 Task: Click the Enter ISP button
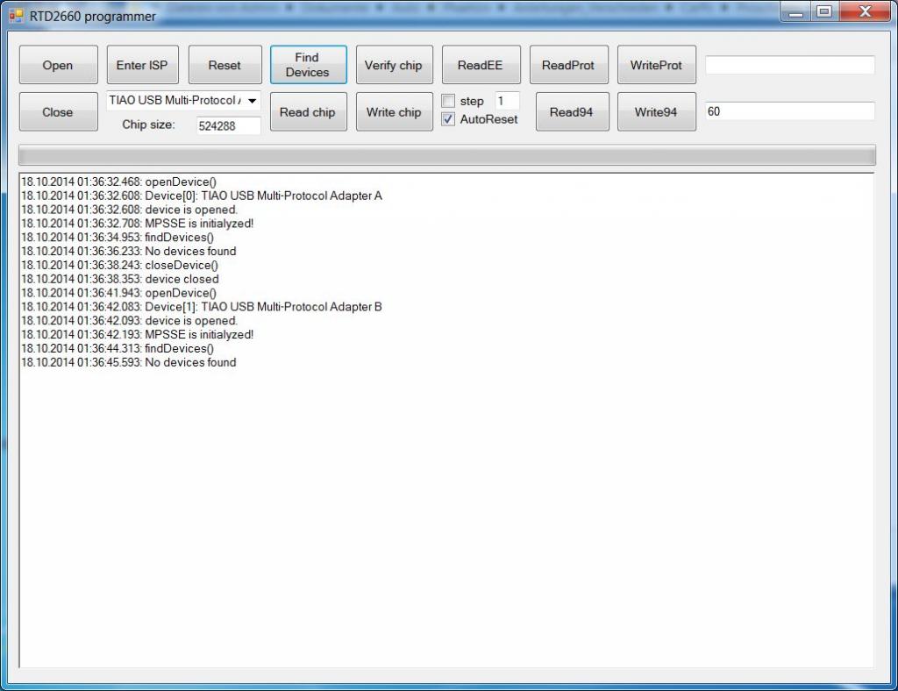141,66
